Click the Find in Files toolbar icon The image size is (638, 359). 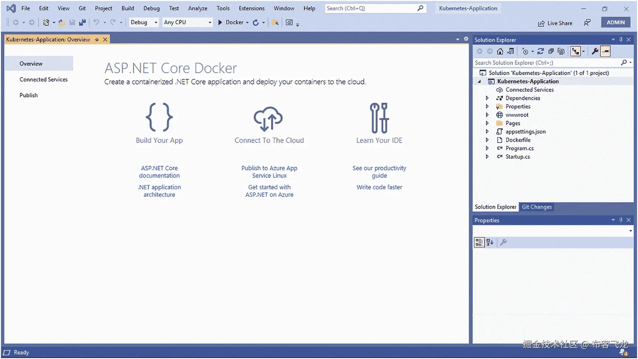tap(275, 23)
